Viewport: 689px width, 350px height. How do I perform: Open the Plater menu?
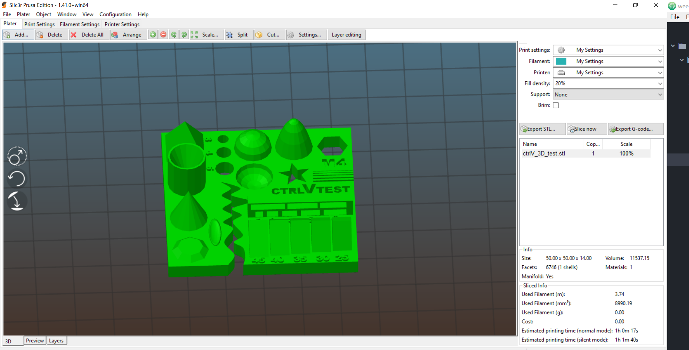tap(23, 14)
